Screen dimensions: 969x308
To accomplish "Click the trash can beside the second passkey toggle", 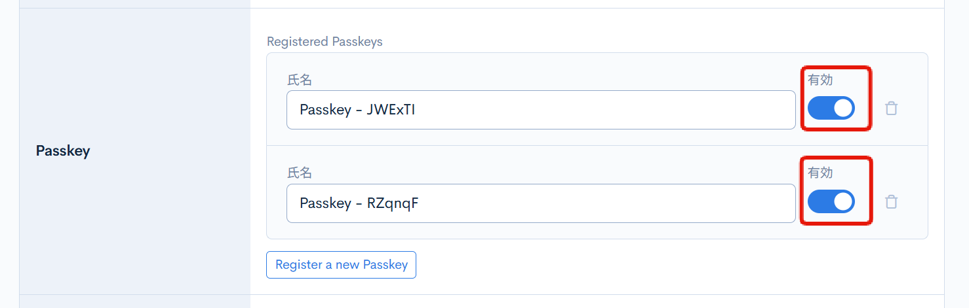I will click(891, 202).
